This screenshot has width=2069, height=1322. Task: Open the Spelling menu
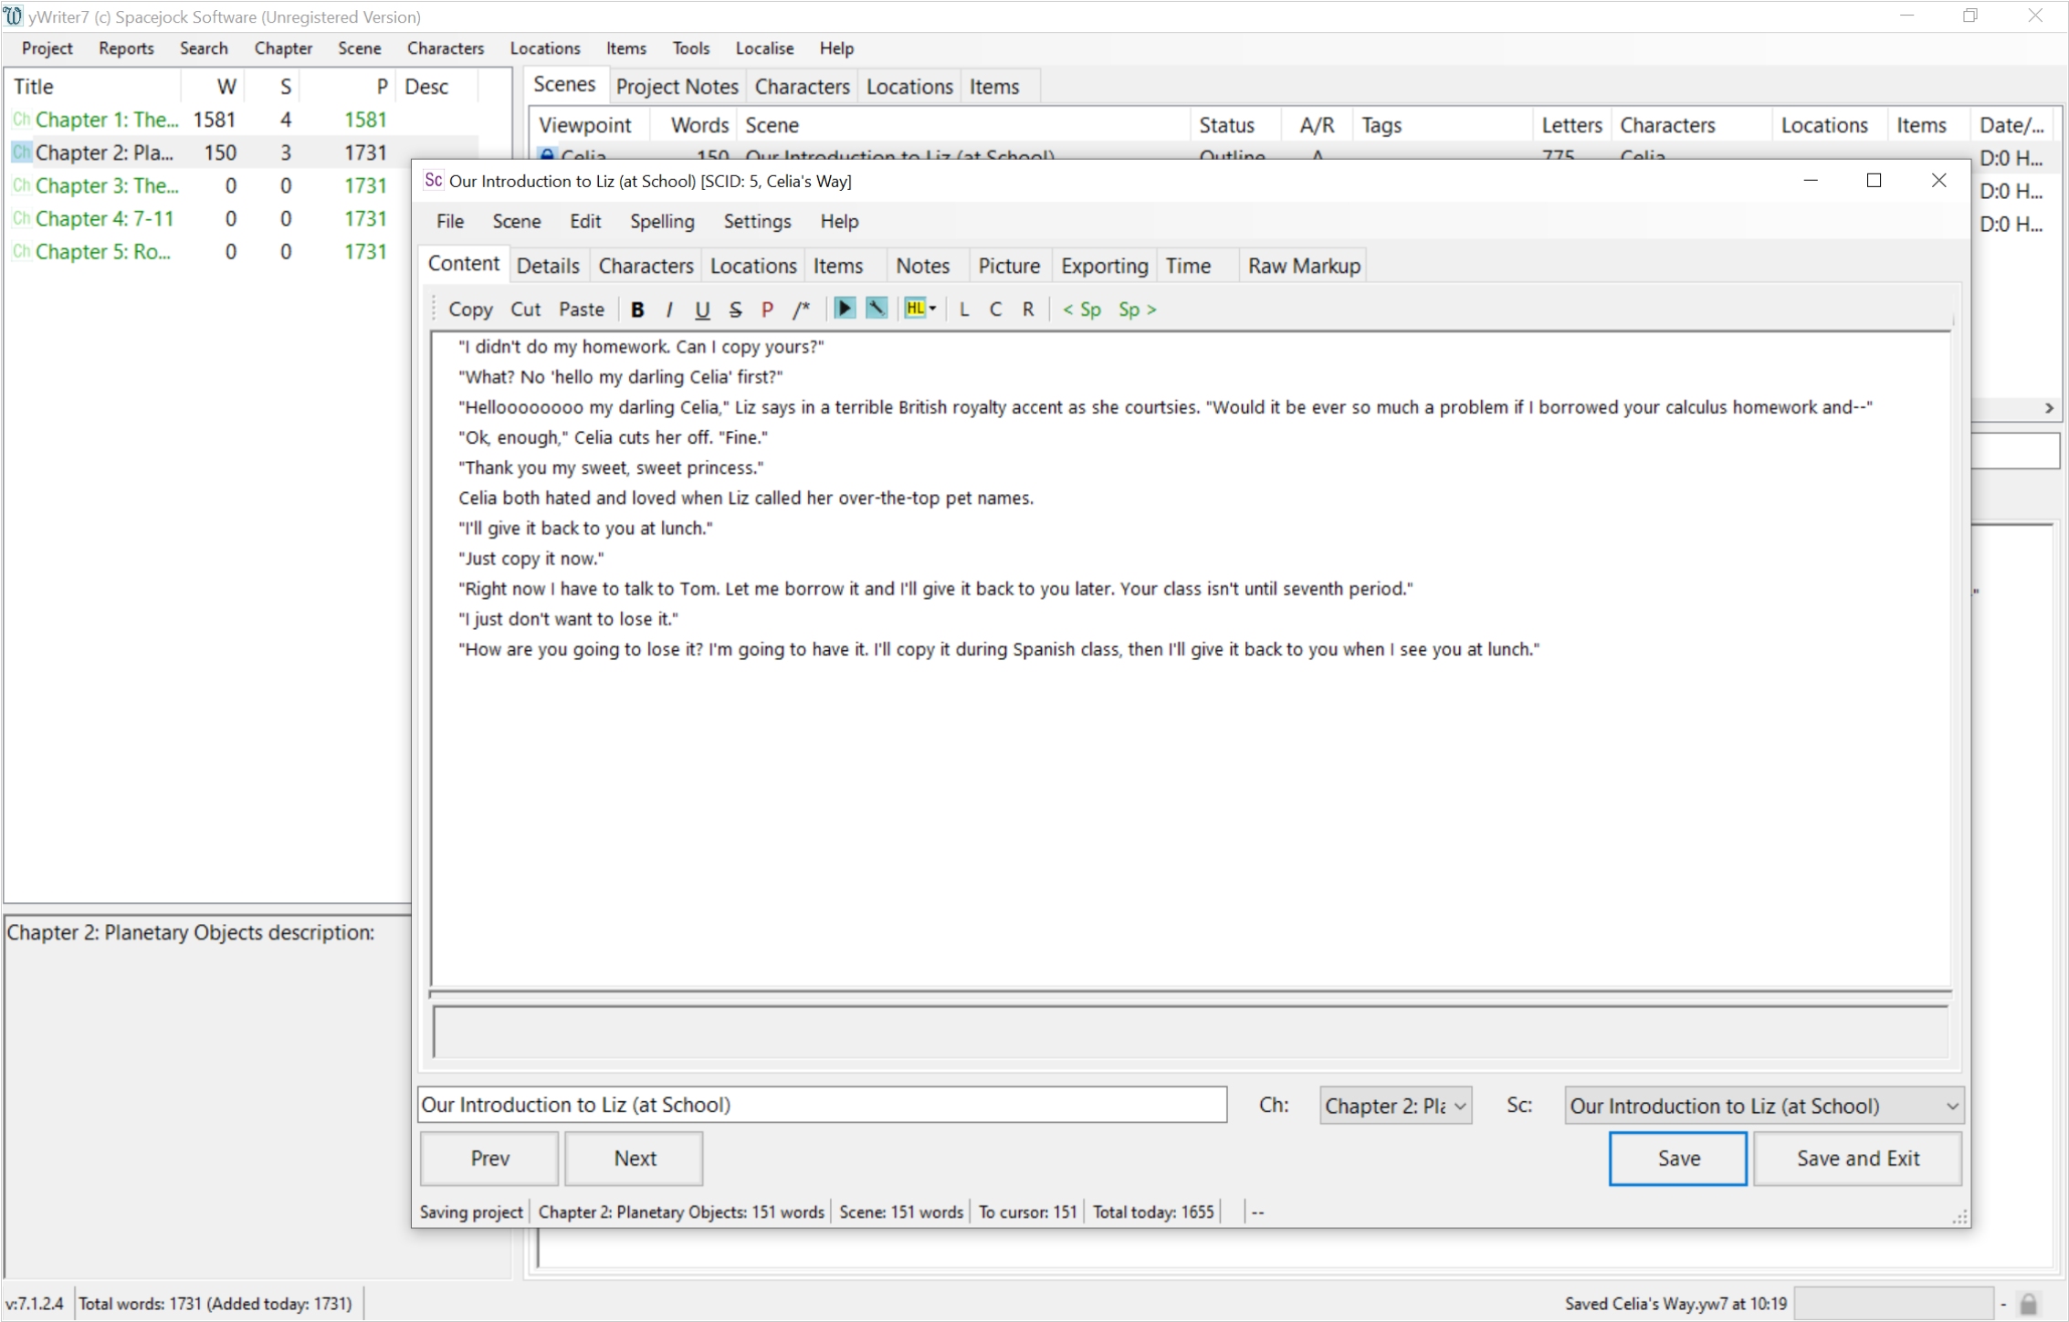tap(661, 221)
